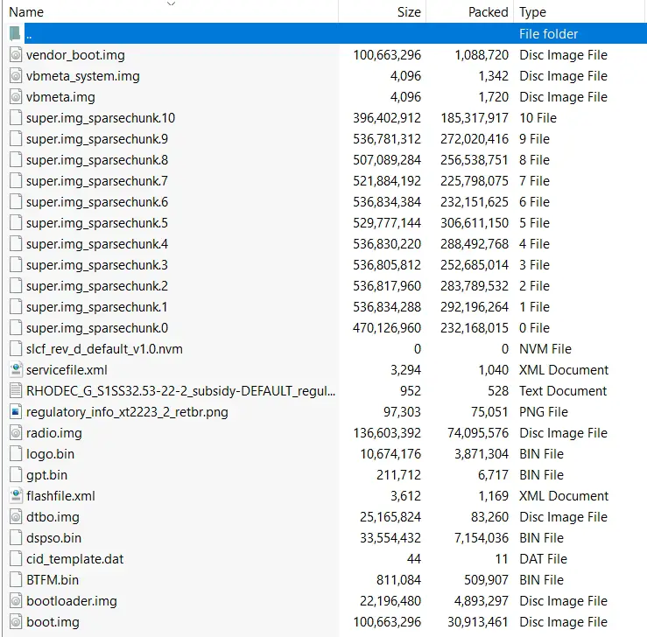Image resolution: width=647 pixels, height=637 pixels.
Task: Click the 'DAT File' type cell
Action: tap(543, 559)
